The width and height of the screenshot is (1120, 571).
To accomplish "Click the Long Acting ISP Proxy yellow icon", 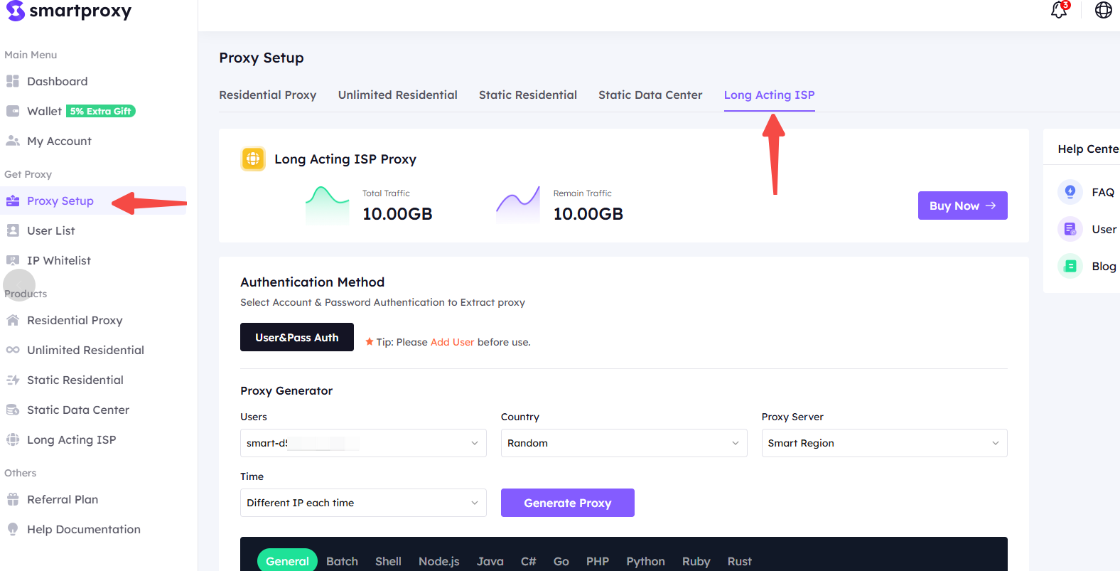I will click(253, 159).
